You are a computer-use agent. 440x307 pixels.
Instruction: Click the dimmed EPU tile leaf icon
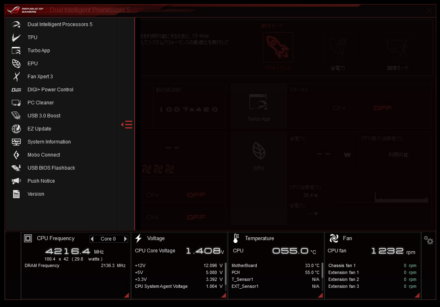pyautogui.click(x=259, y=150)
